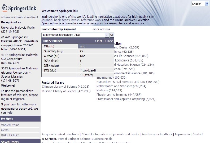Click Send us your feedback

coord(157,134)
